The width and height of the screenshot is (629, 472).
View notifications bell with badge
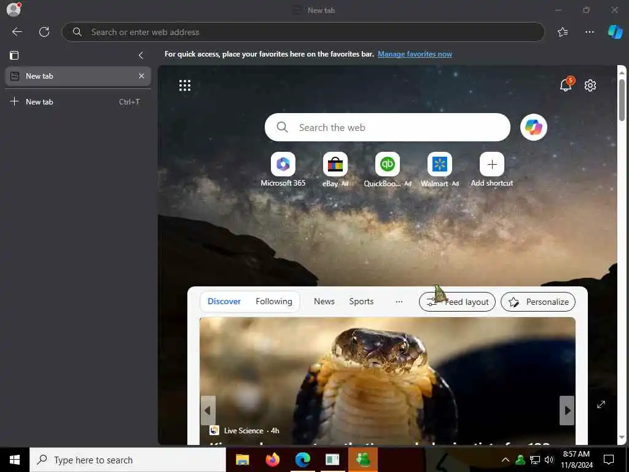tap(566, 84)
